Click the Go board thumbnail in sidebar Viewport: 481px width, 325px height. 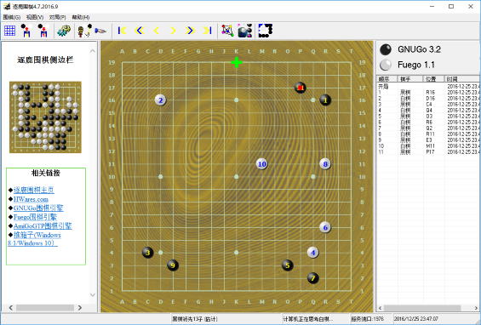pyautogui.click(x=45, y=117)
